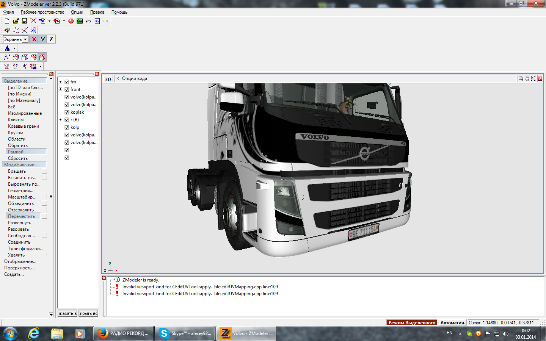Screen dimensions: 546x341
Task: Click the 3D viewport button
Action: click(108, 79)
